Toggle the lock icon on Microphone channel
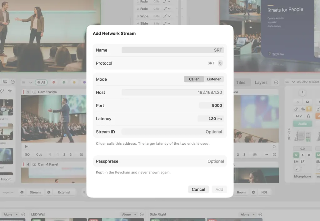 pyautogui.click(x=296, y=109)
